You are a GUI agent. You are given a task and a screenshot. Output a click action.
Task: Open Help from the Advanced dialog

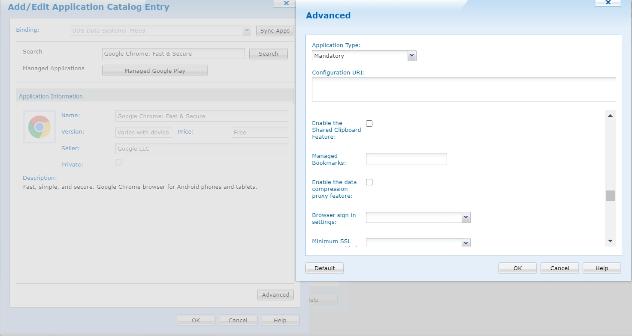[x=602, y=268]
